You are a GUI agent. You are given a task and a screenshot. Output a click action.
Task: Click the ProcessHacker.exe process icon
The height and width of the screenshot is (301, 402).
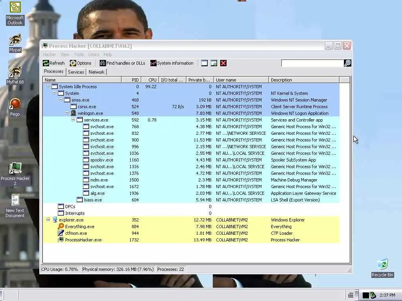click(x=61, y=239)
